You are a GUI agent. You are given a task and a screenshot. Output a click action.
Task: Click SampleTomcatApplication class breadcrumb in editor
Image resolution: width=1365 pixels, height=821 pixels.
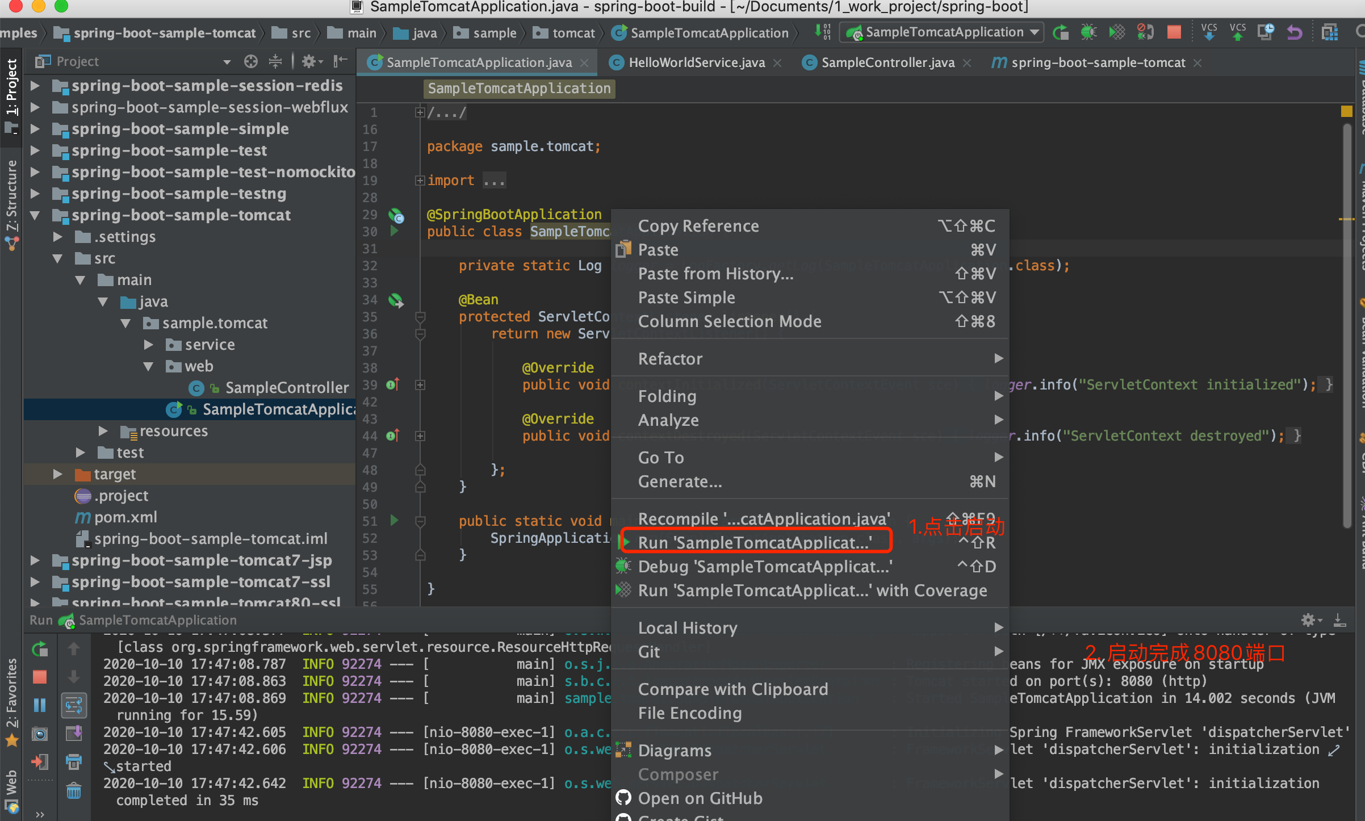(519, 89)
